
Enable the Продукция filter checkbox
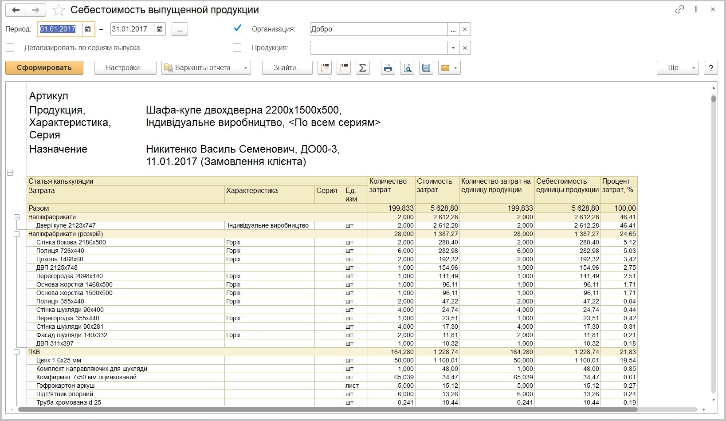tap(237, 47)
